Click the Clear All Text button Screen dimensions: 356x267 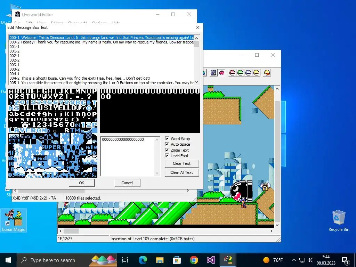click(181, 172)
